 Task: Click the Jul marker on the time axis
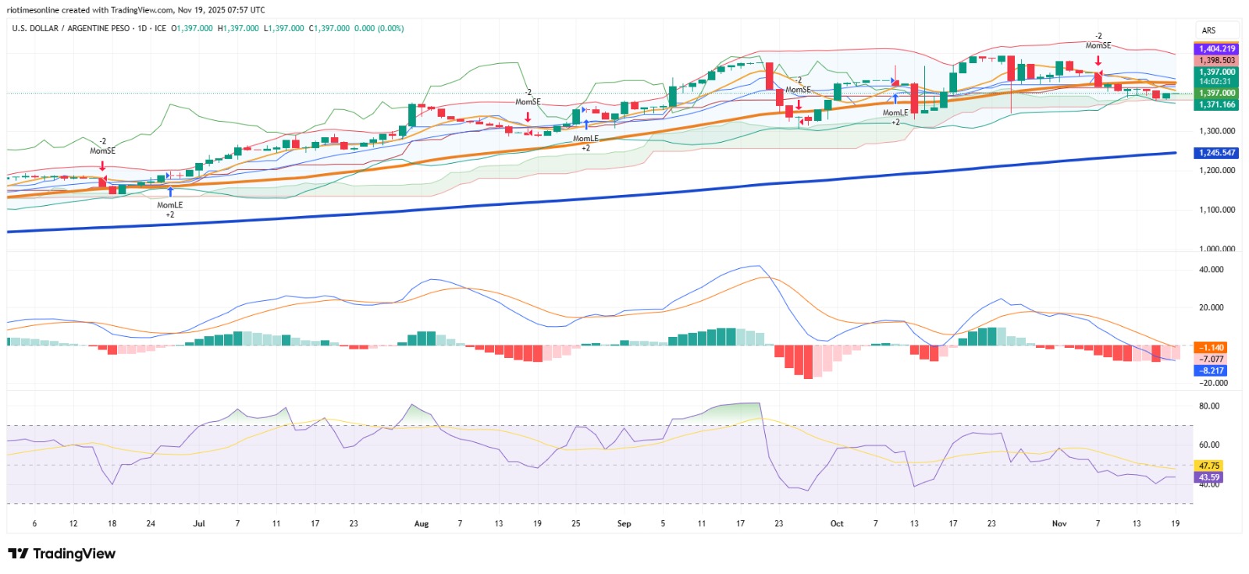199,524
